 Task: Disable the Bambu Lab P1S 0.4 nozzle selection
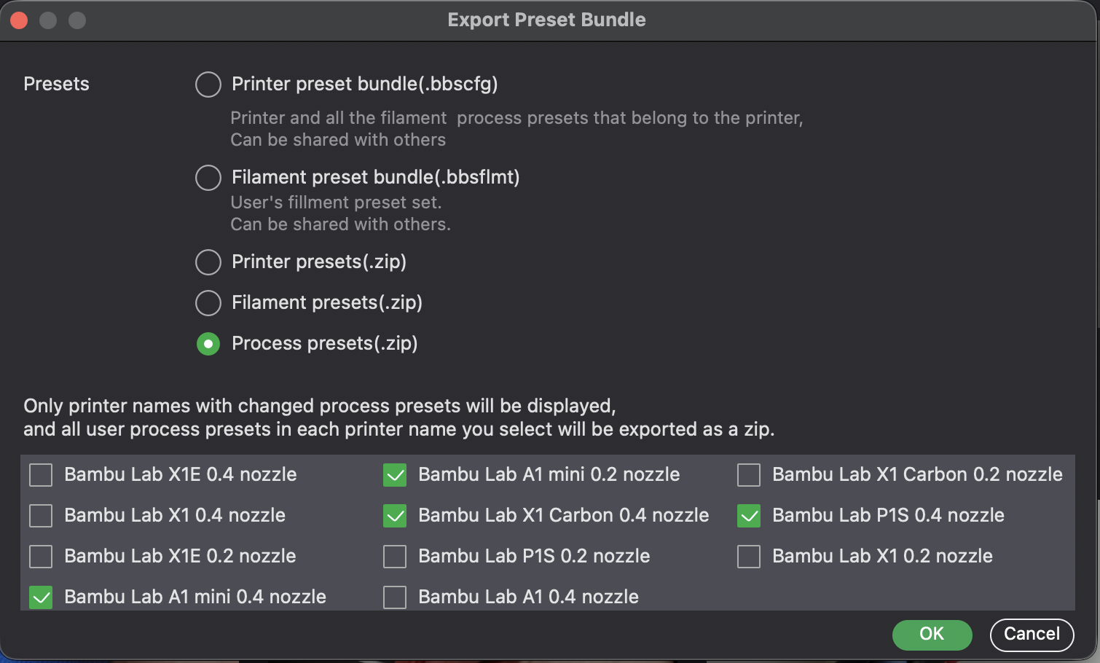coord(748,516)
